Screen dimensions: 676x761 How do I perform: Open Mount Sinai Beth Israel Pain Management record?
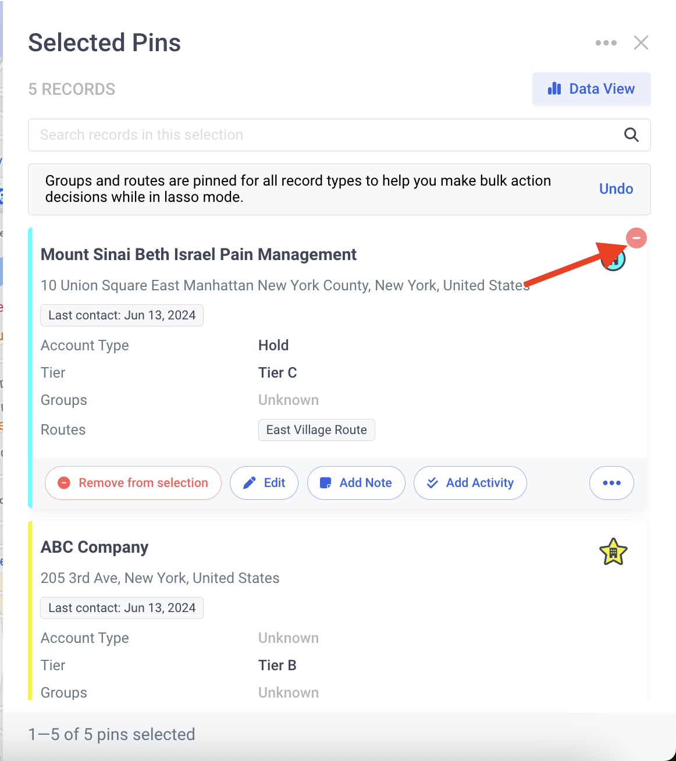[198, 254]
